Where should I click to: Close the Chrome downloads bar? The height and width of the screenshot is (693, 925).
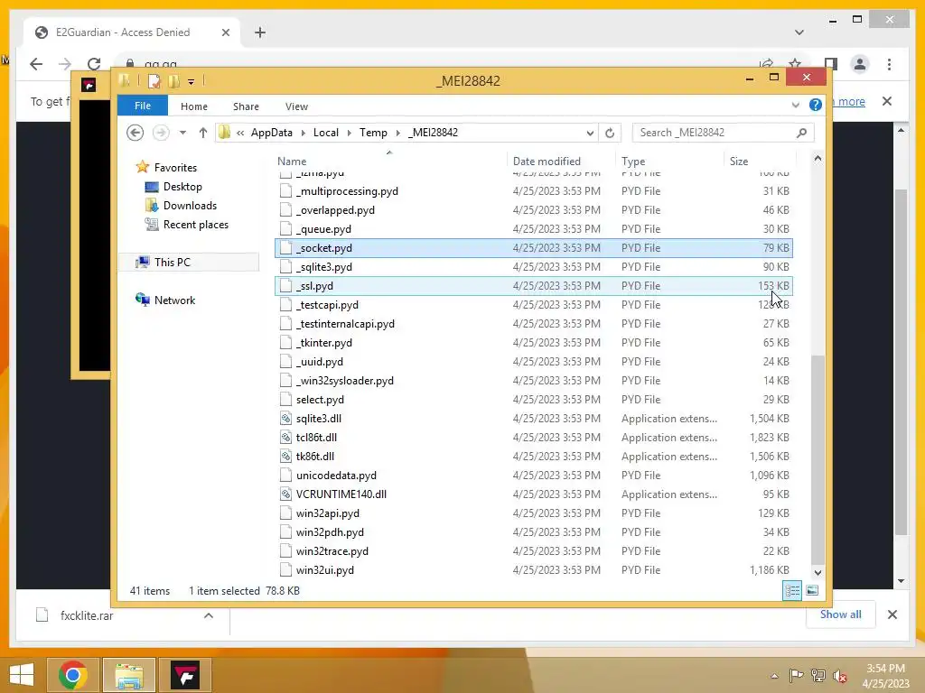pos(892,614)
